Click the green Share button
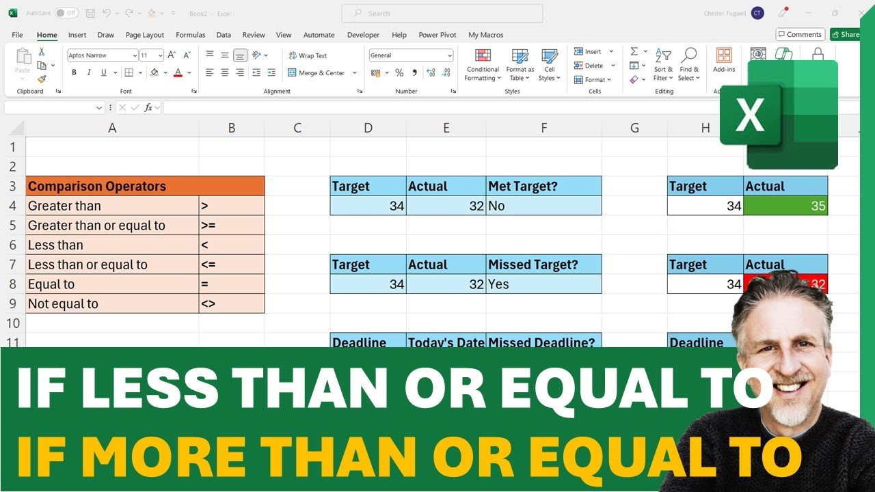The height and width of the screenshot is (492, 875). pos(846,34)
